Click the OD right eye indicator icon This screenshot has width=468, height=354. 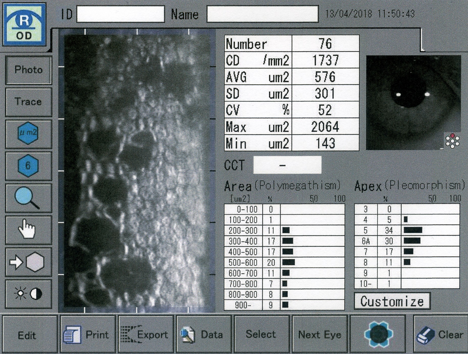(24, 25)
